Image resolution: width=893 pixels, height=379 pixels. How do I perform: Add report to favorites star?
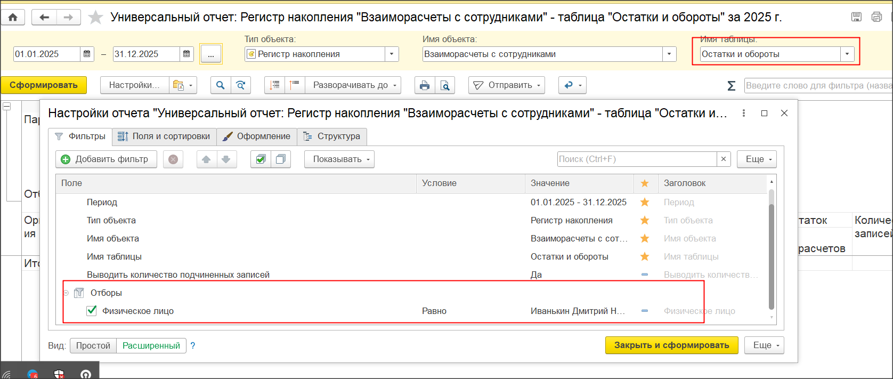pos(95,18)
